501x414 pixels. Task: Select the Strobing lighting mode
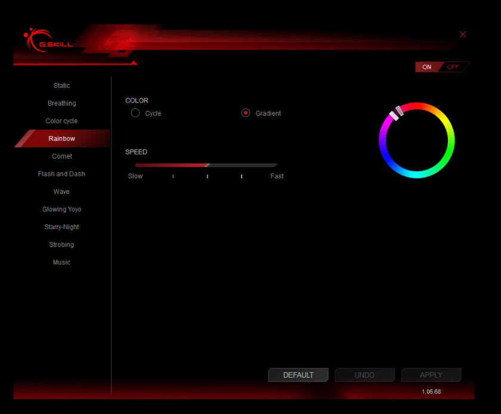(61, 245)
